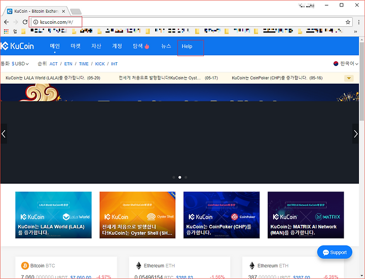Open the Oyster Shell listing card
Viewport: 365px width, 279px height.
click(137, 215)
